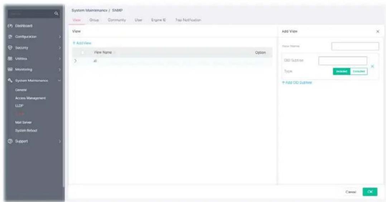Switch to the User tab
Viewport: 386px width, 202px height.
click(138, 20)
